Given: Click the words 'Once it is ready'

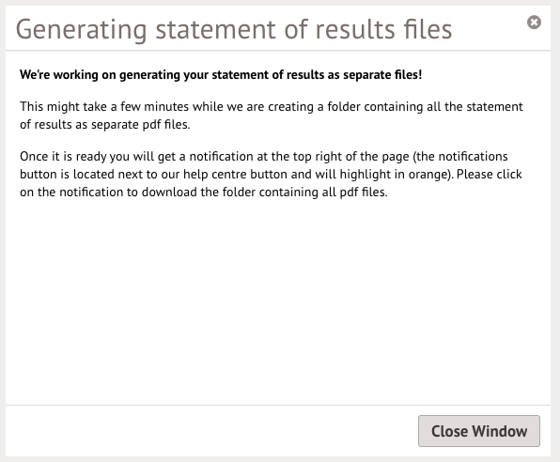Looking at the screenshot, I should [63, 157].
